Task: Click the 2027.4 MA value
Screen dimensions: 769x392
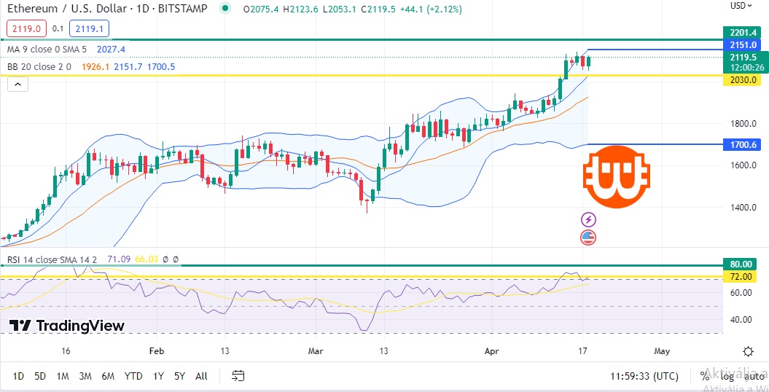Action: point(111,50)
